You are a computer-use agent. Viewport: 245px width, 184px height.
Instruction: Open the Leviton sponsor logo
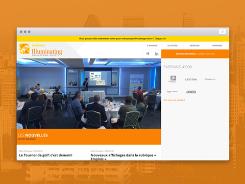pos(191,79)
